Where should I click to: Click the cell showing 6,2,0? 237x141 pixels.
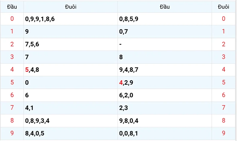(126, 95)
